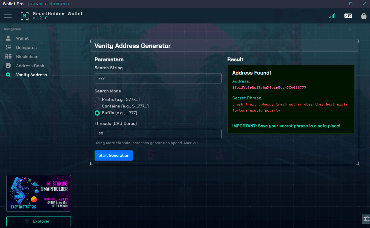Image resolution: width=370 pixels, height=228 pixels.
Task: Click the Search String input field
Action: click(158, 78)
